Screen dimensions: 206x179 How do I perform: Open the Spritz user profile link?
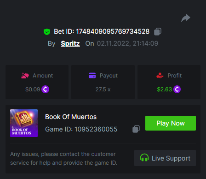70,43
